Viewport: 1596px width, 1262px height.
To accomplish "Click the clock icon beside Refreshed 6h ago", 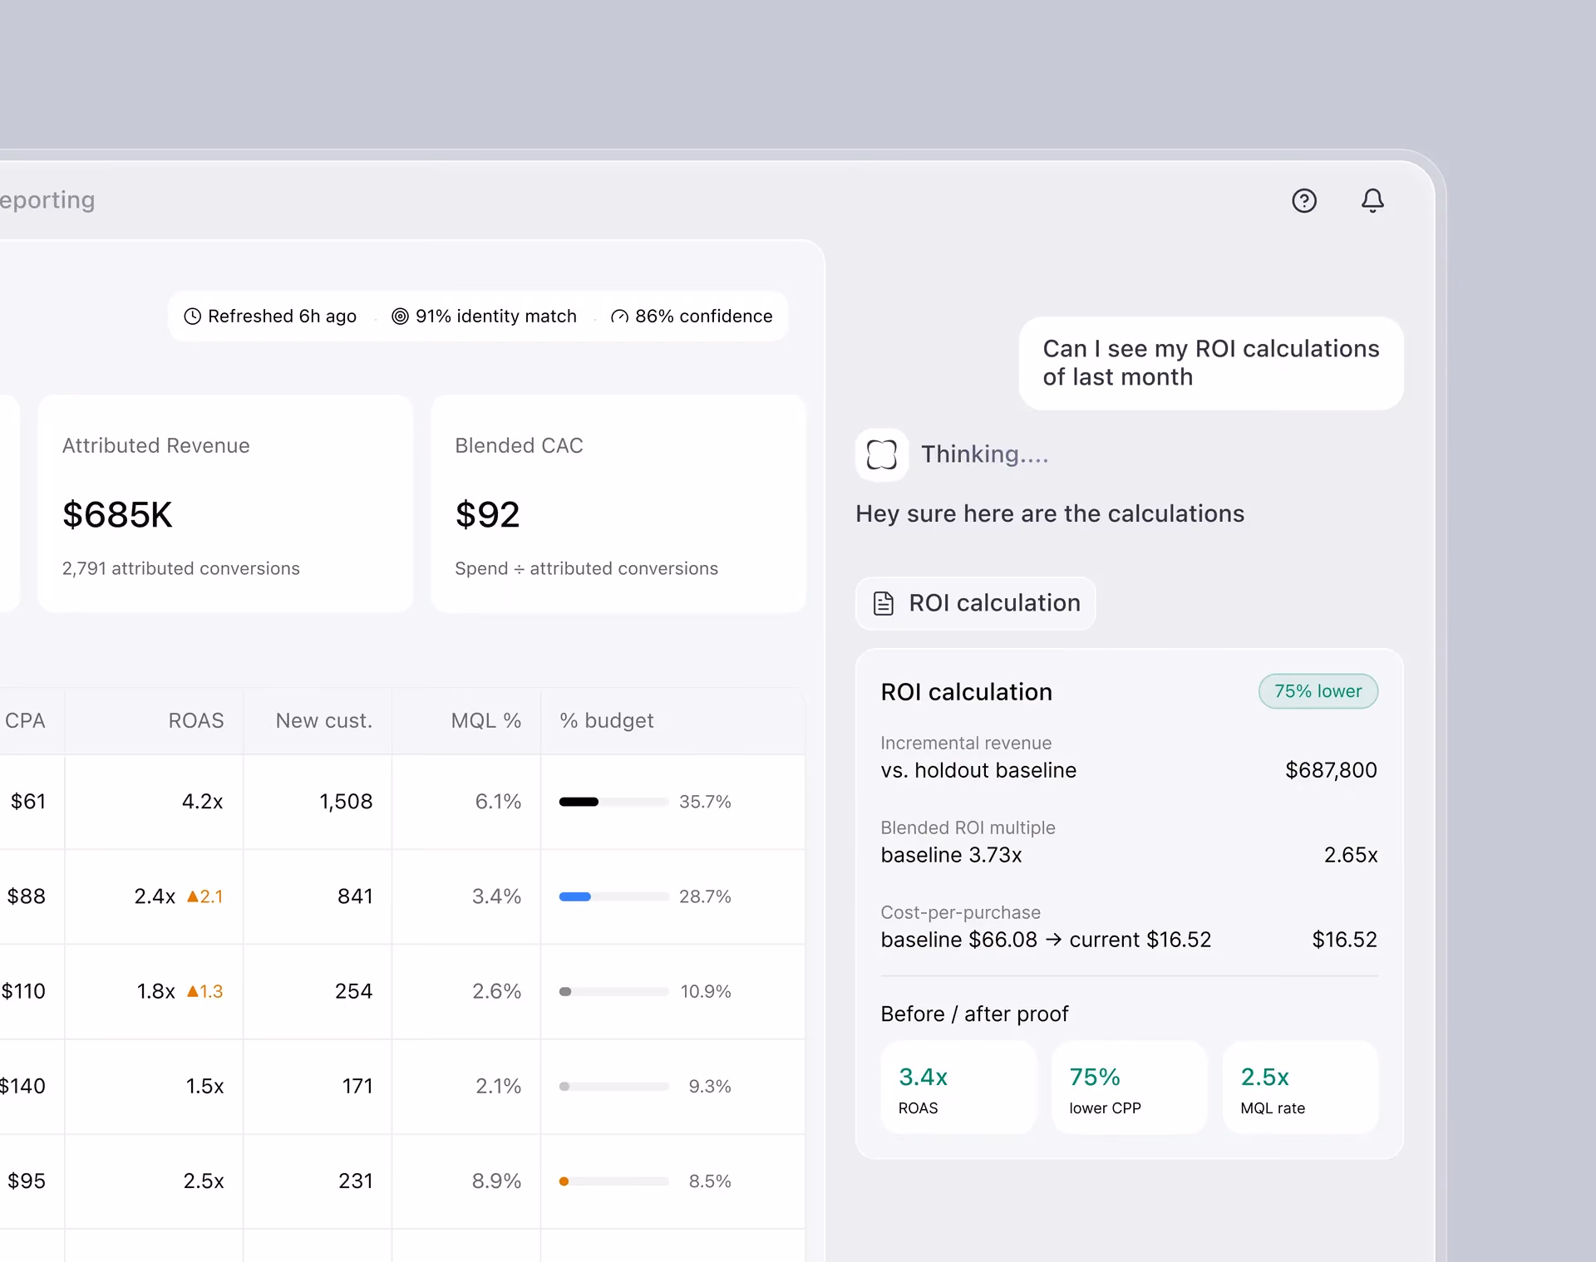I will 192,317.
